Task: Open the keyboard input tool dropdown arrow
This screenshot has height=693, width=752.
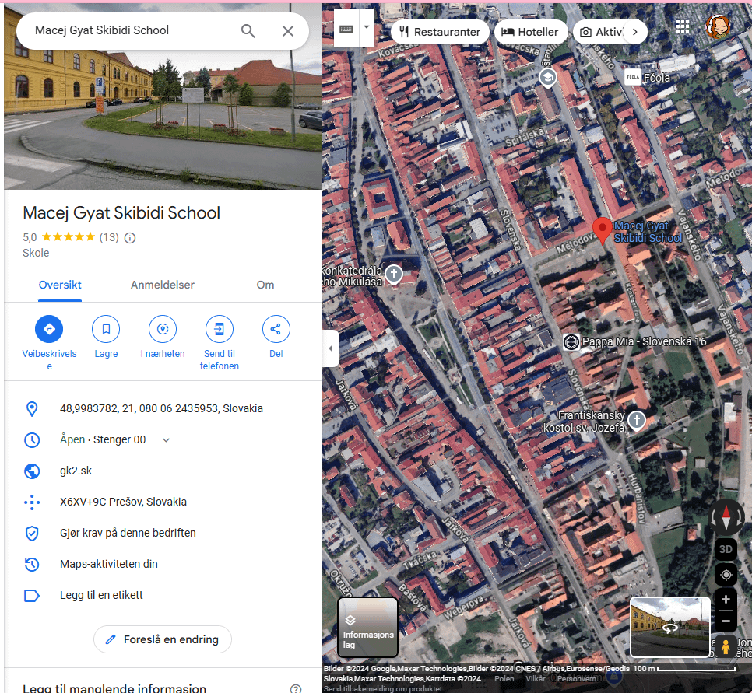Action: [367, 27]
